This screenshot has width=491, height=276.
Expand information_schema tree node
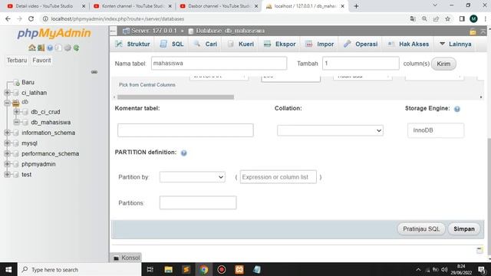click(x=7, y=133)
